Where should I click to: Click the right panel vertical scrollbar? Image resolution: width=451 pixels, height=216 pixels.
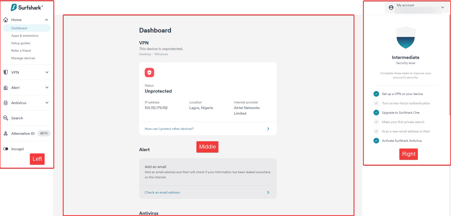point(450,64)
